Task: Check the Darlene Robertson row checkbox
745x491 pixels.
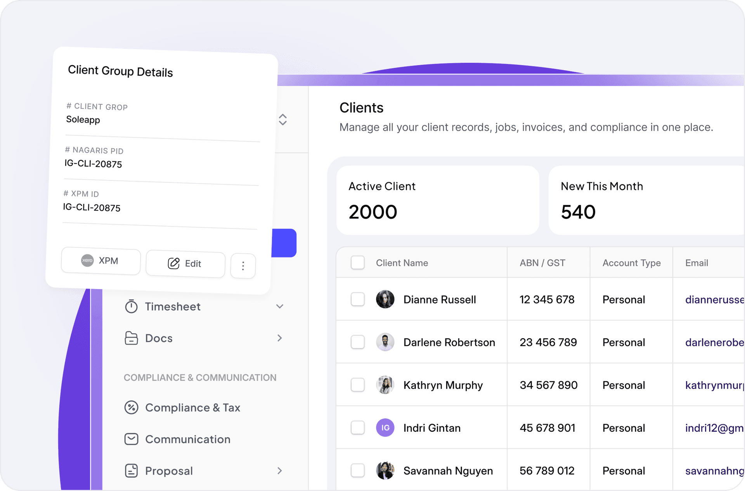Action: coord(358,342)
